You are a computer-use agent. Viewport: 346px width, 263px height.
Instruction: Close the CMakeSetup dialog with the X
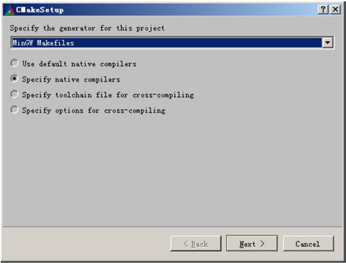coord(335,10)
